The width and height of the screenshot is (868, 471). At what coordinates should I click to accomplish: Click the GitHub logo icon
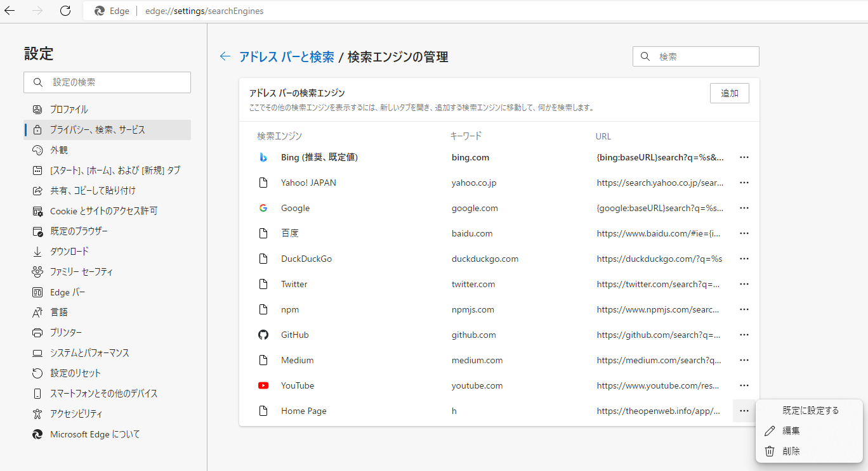263,335
